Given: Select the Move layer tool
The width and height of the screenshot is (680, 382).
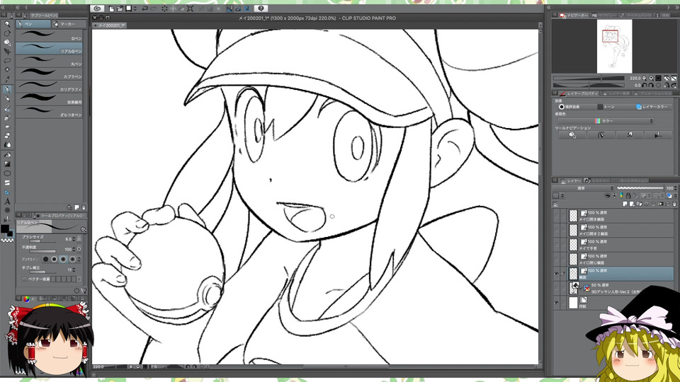Looking at the screenshot, I should (8, 51).
